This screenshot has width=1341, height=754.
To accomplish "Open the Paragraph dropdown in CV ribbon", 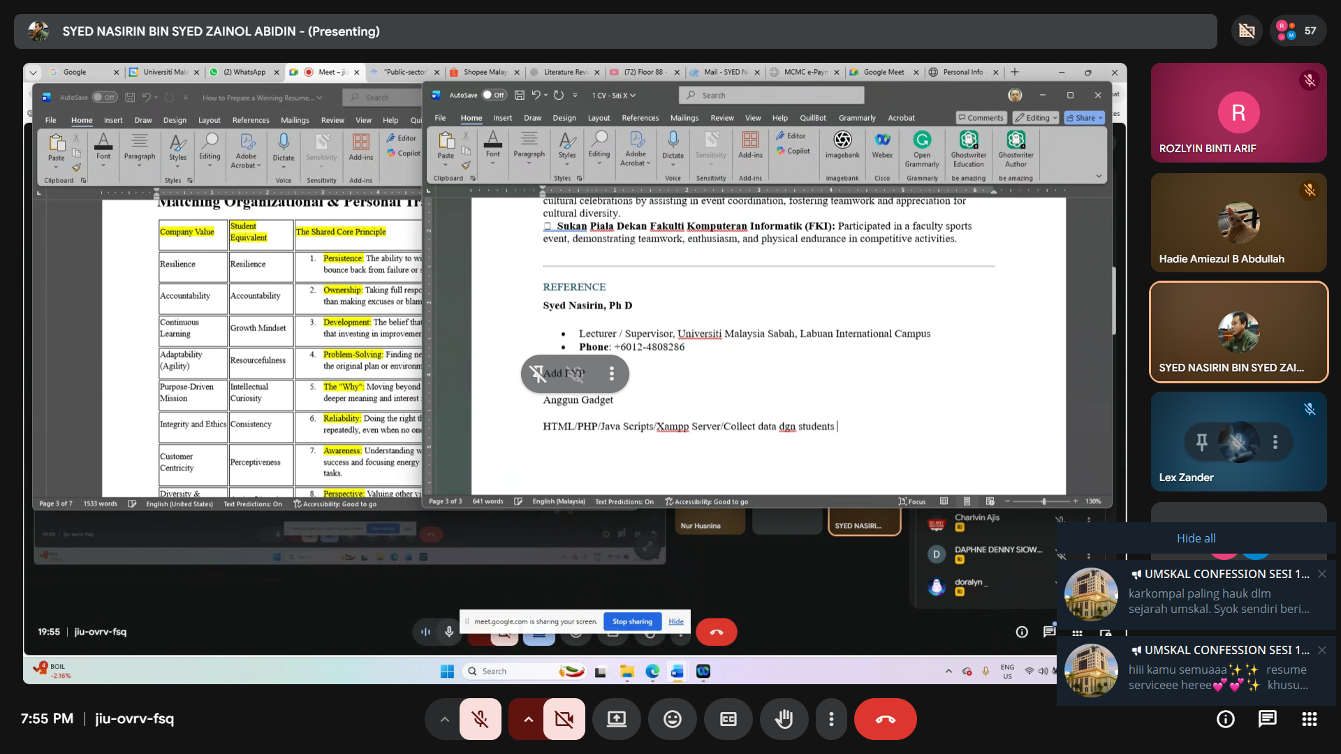I will (x=529, y=163).
